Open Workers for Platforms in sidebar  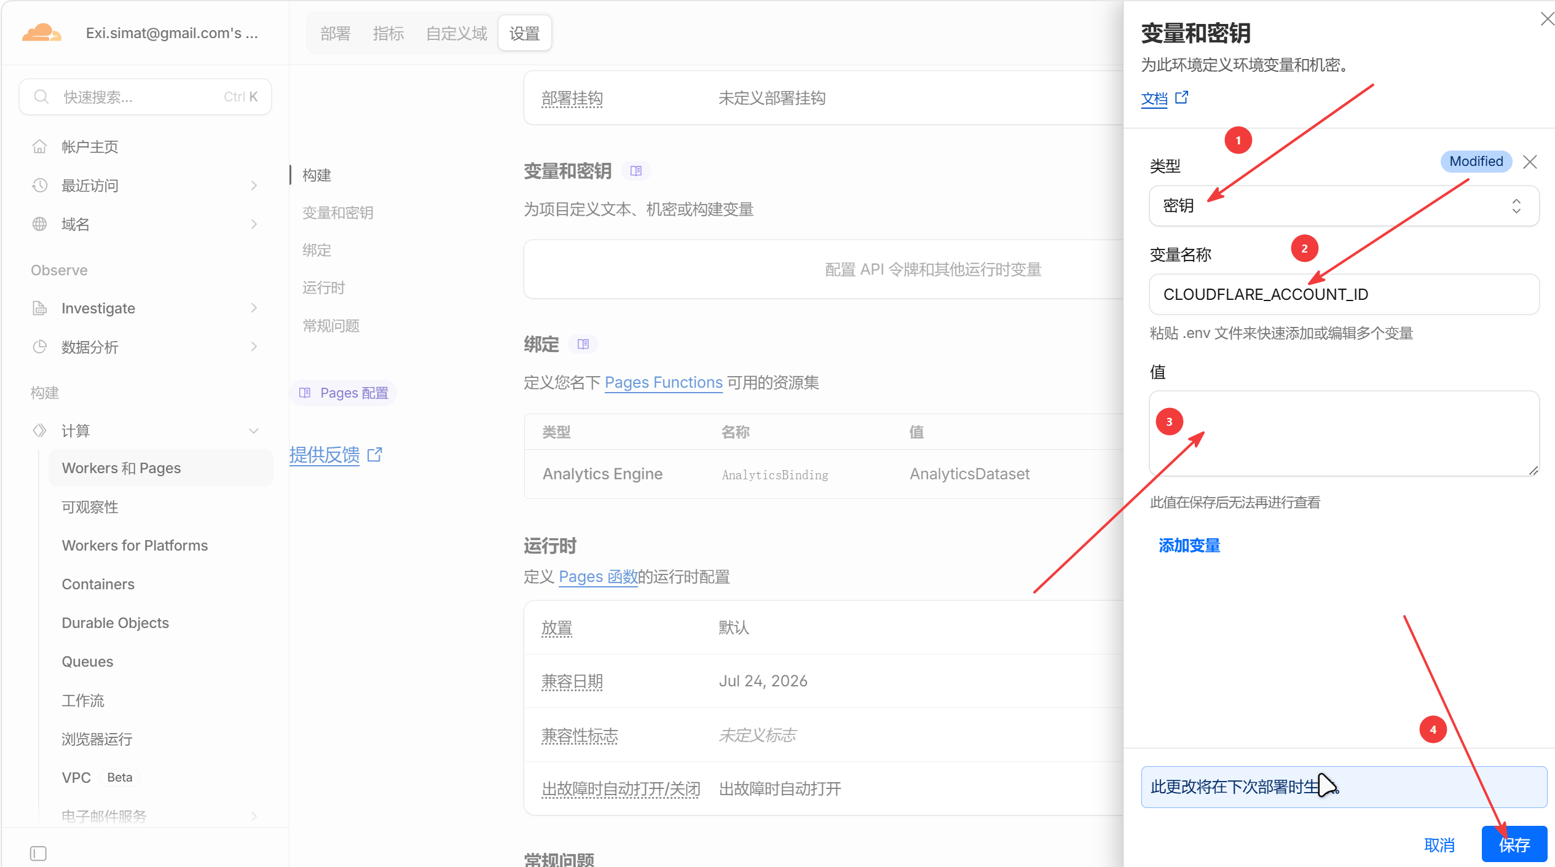(135, 546)
